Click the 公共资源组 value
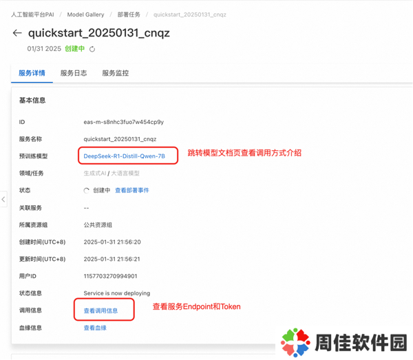The width and height of the screenshot is (413, 360). [98, 225]
